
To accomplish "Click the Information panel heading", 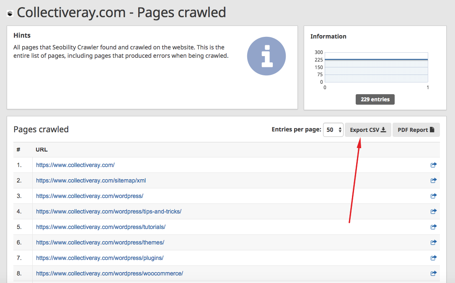I will [328, 36].
